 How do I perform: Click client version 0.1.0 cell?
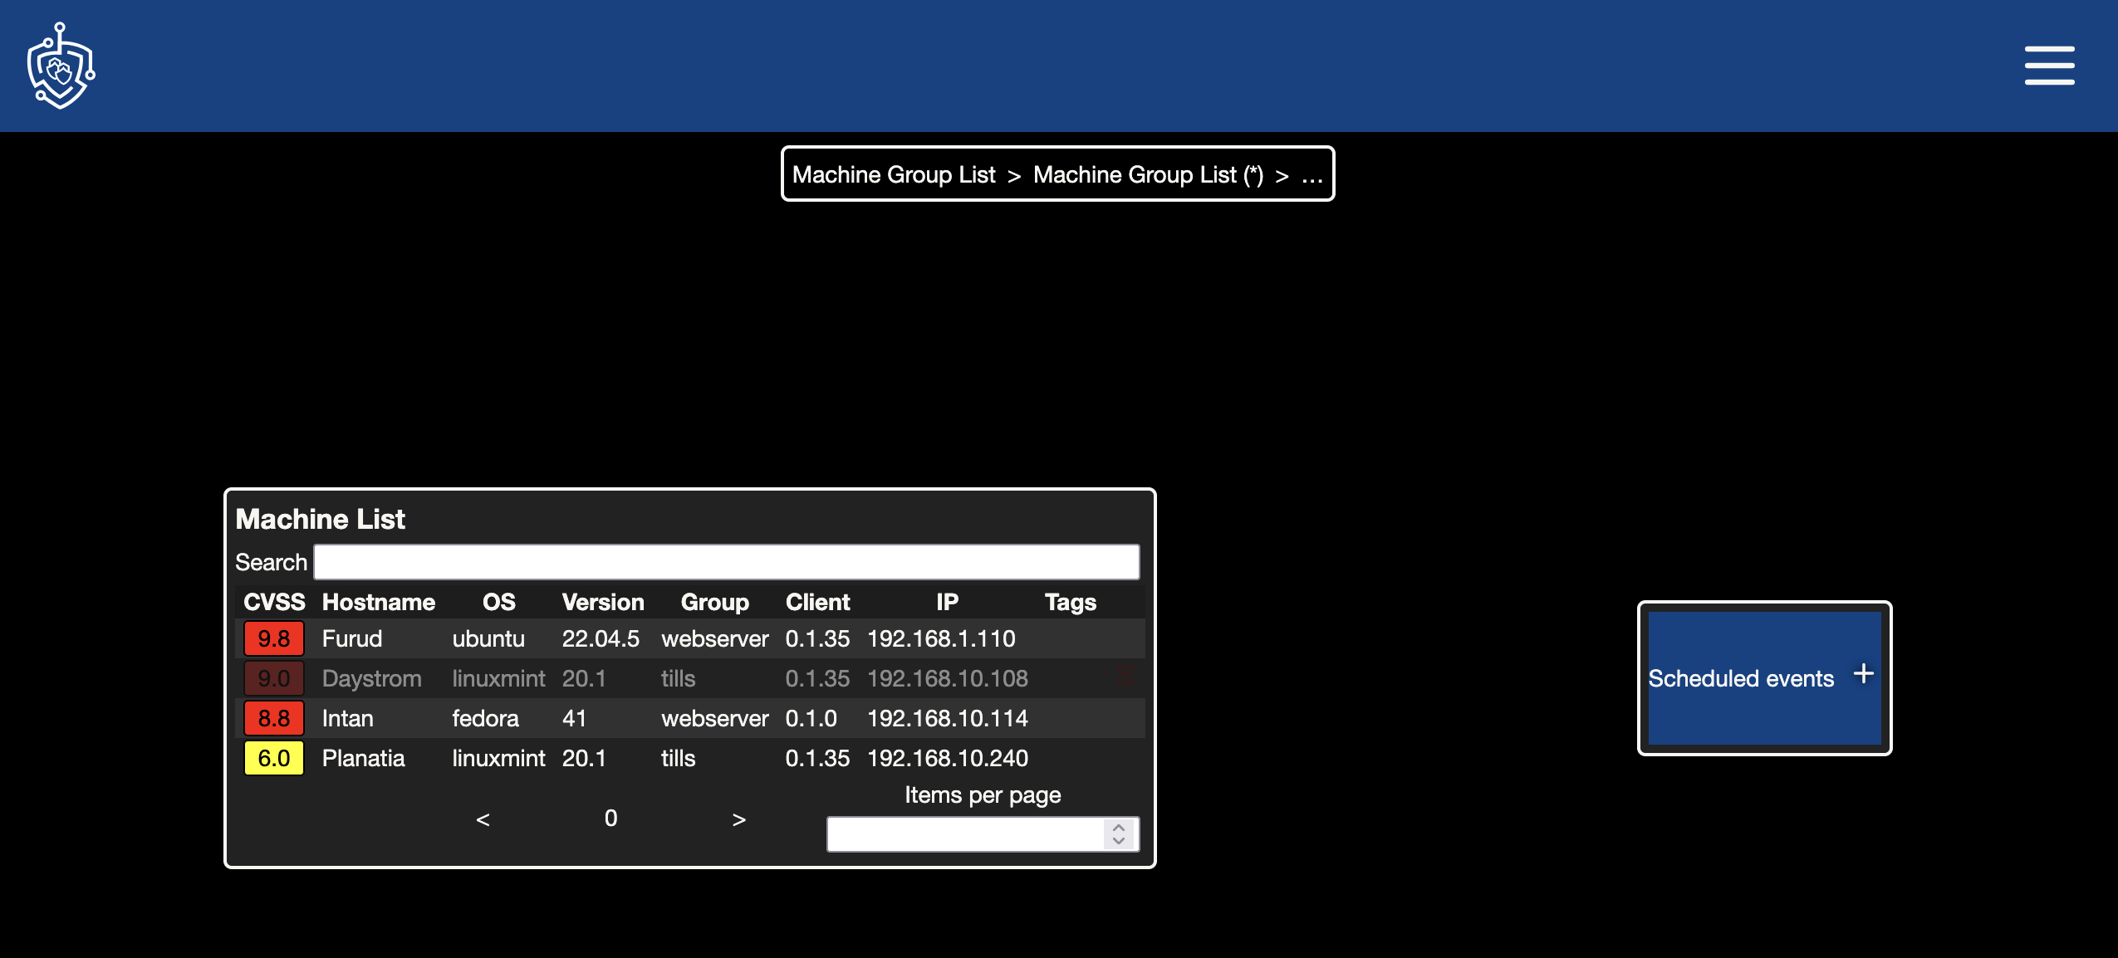[x=811, y=718]
